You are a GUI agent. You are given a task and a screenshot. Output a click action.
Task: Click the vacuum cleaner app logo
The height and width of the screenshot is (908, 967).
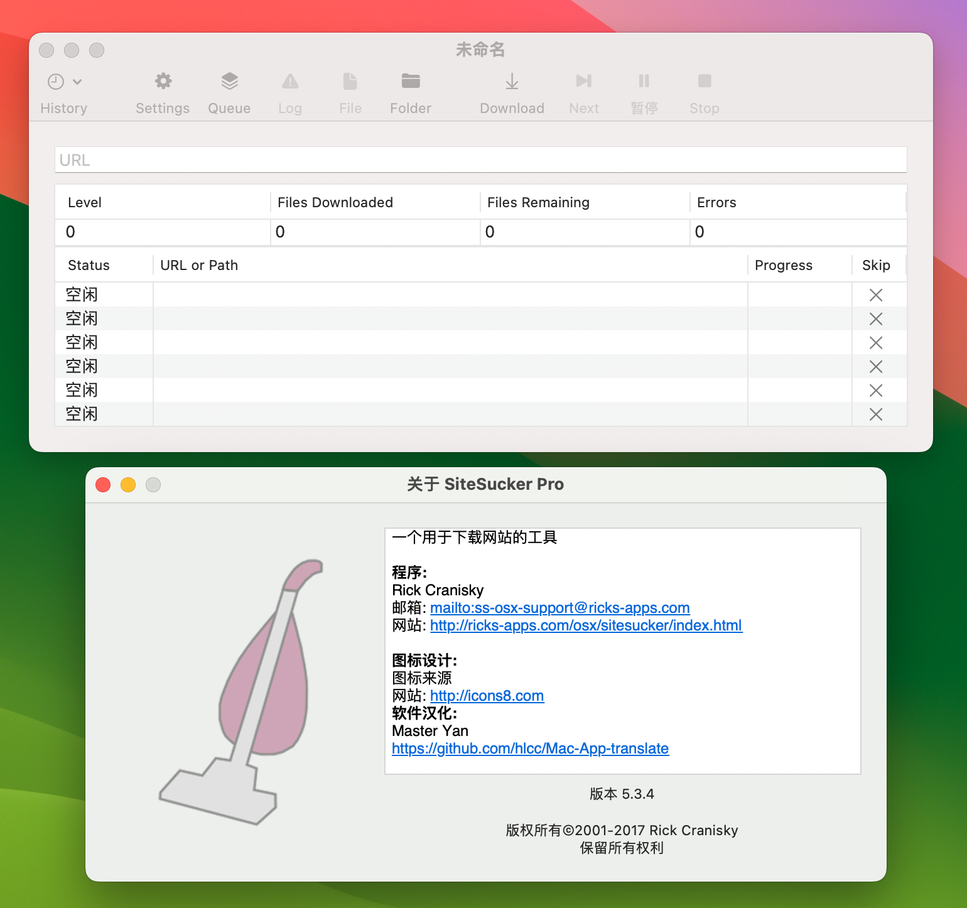click(x=241, y=692)
